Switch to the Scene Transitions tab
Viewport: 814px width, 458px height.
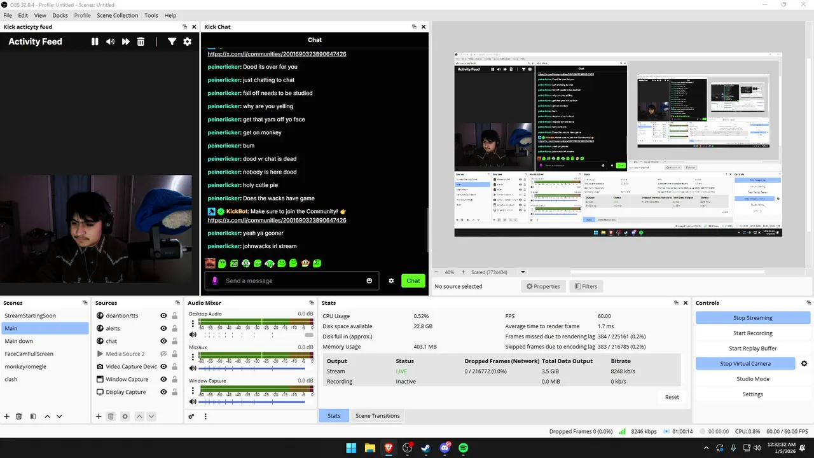(x=378, y=416)
